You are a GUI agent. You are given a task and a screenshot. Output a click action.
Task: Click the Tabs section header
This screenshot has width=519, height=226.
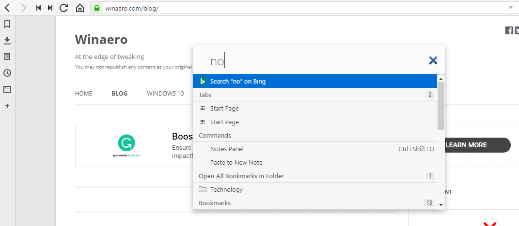point(205,95)
